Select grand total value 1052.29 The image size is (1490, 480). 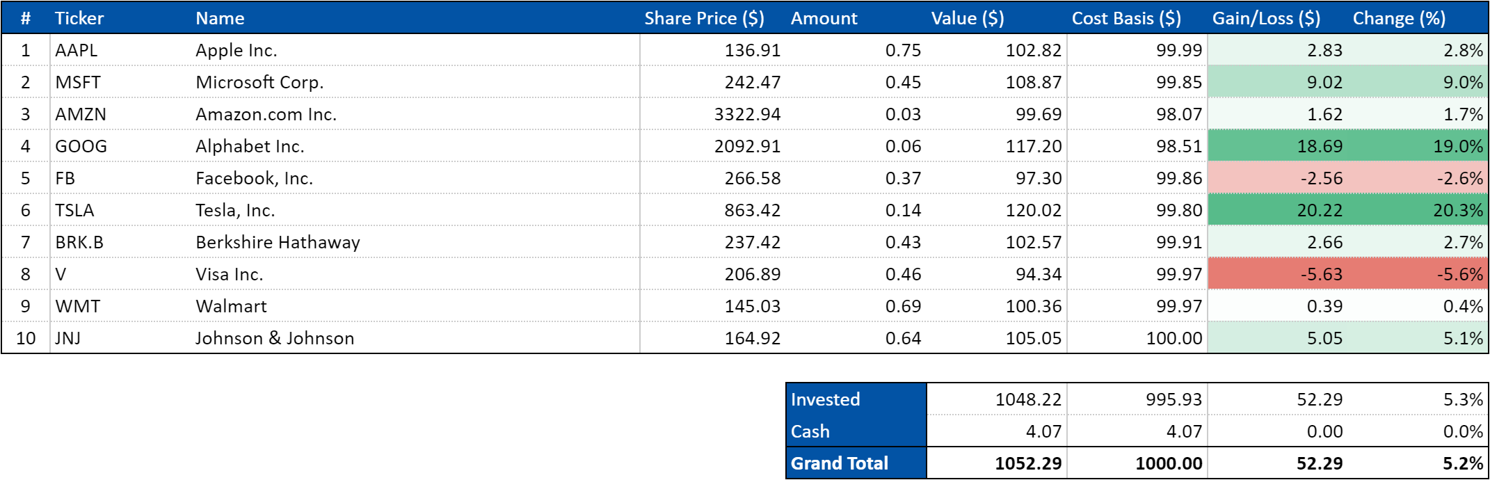tap(997, 463)
